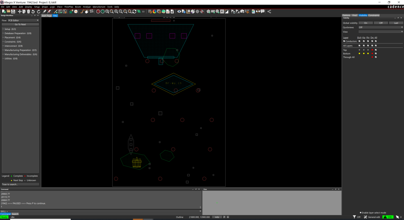Toggle Conductors Etch checkbox

click(x=359, y=41)
